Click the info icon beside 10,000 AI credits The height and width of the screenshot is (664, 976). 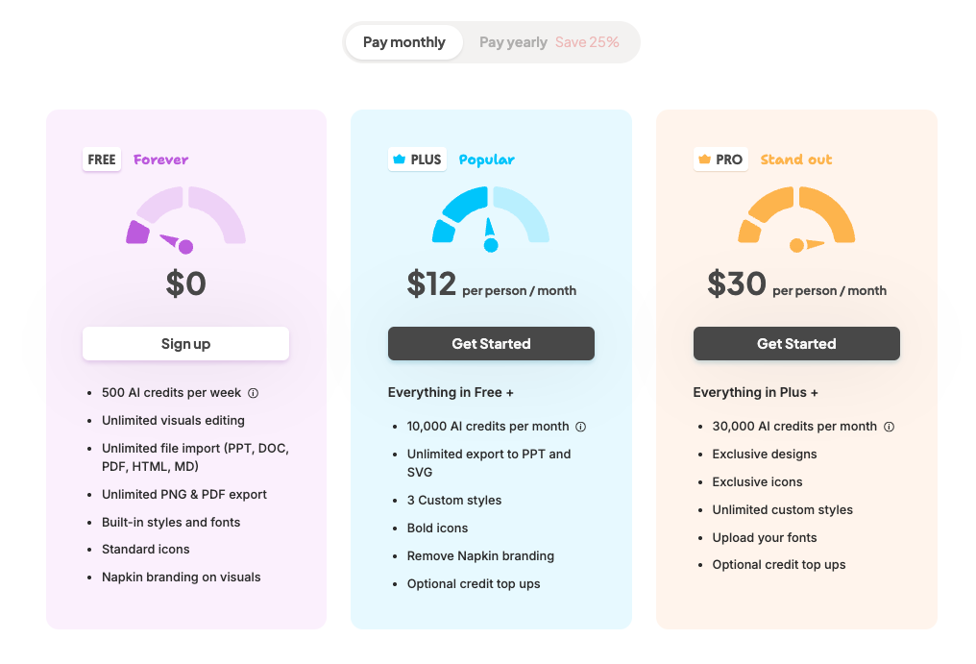coord(581,427)
